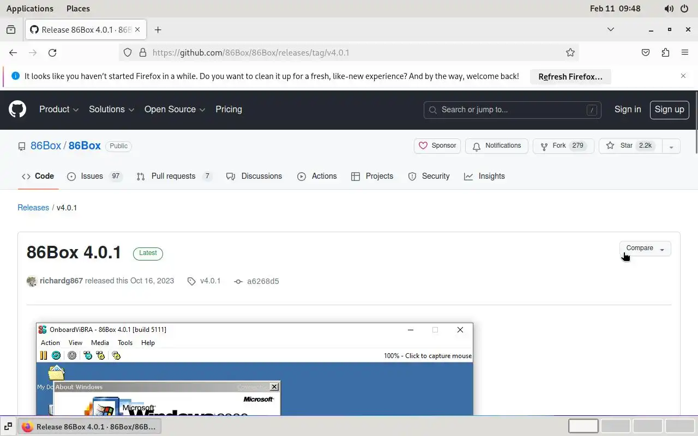Click the Latest release badge
This screenshot has height=436, width=698.
pos(148,253)
